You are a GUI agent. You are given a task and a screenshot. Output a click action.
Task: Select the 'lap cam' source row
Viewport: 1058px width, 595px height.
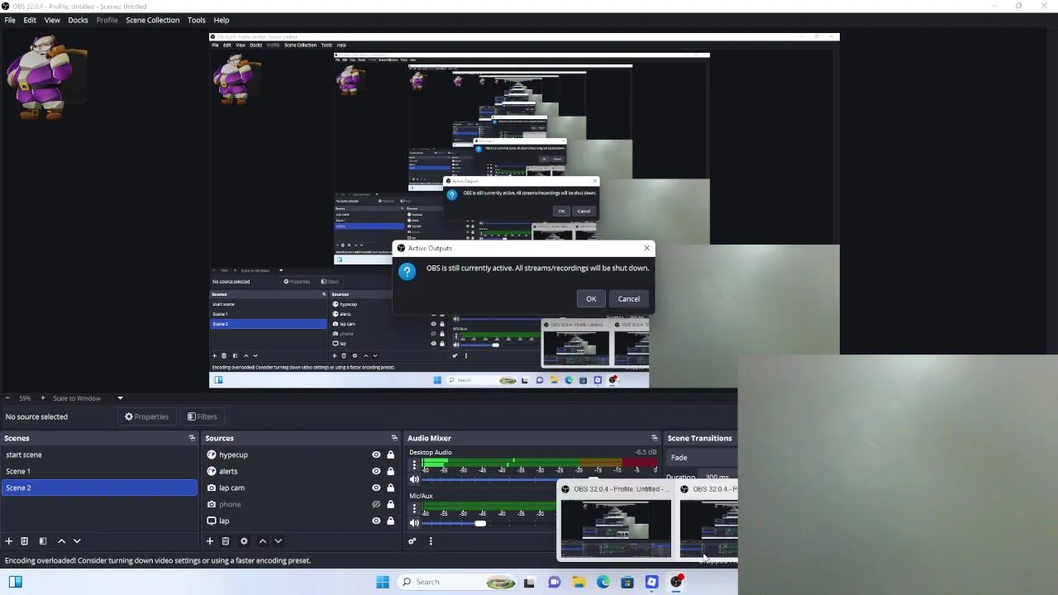point(302,488)
